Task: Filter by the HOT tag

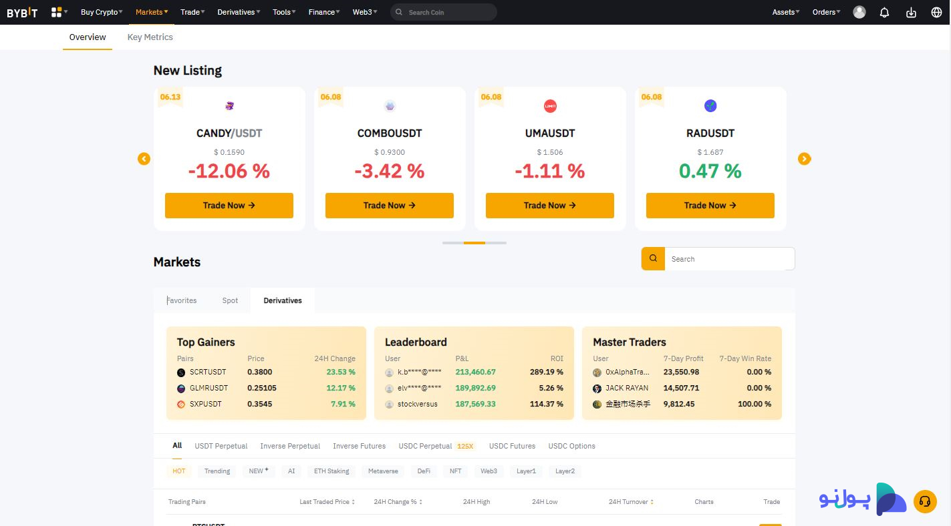Action: [x=179, y=471]
